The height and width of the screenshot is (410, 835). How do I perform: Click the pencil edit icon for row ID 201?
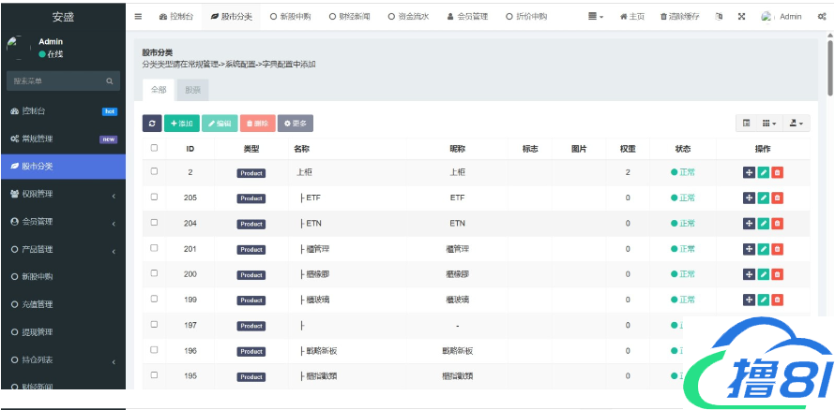click(x=763, y=249)
